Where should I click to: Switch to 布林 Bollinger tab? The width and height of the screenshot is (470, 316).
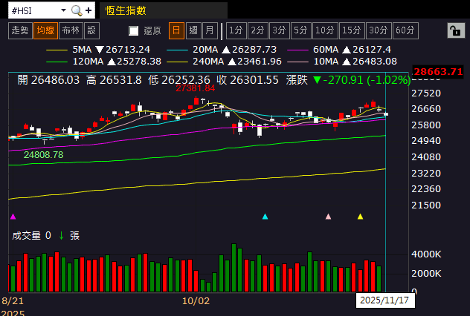71,30
